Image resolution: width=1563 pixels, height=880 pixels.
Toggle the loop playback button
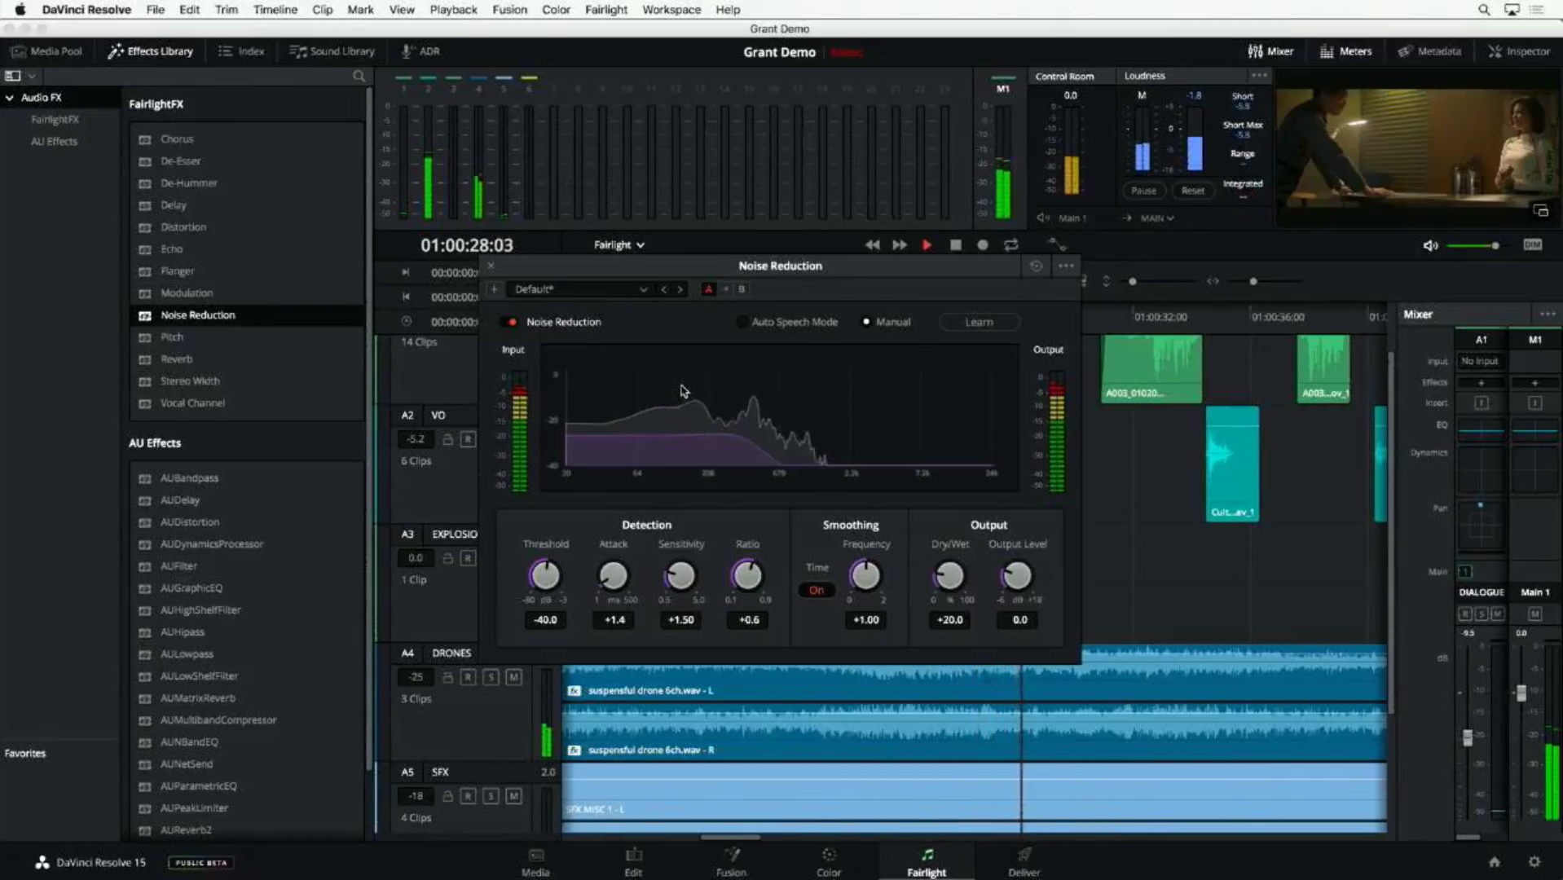(x=1011, y=245)
